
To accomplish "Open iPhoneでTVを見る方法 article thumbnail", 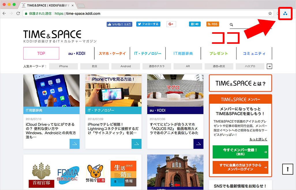I will (x=113, y=91).
